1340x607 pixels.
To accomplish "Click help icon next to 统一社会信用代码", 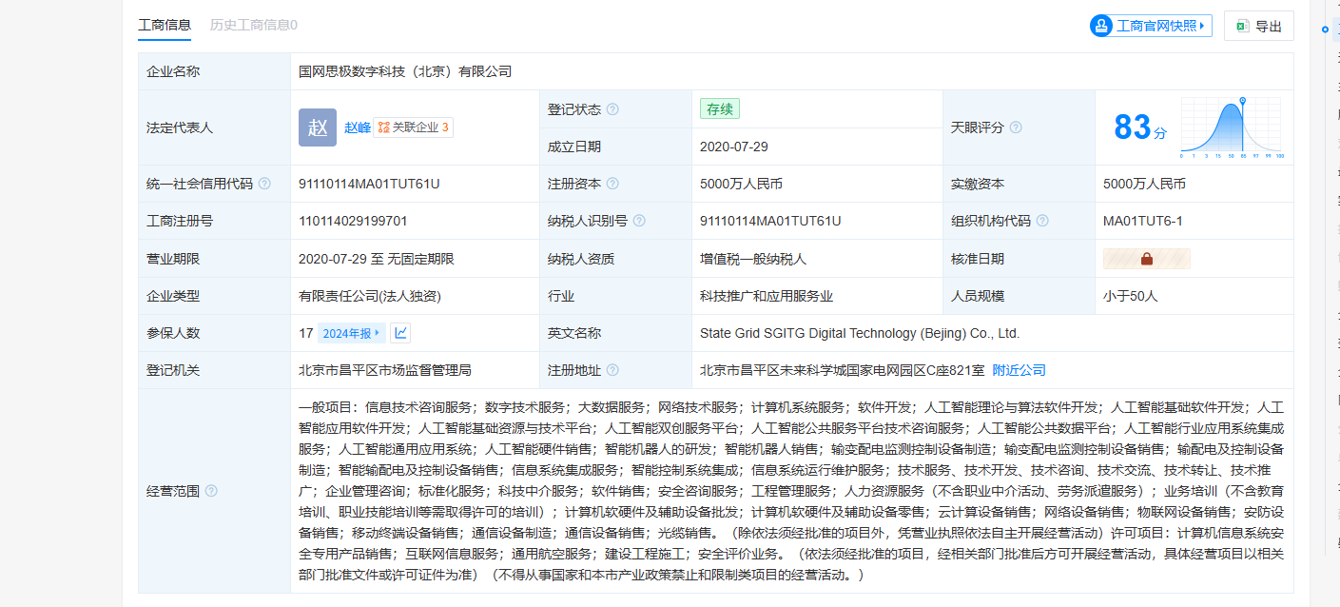I will [x=264, y=184].
